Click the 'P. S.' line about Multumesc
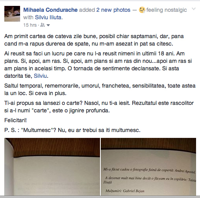The height and width of the screenshot is (198, 200). (72, 130)
